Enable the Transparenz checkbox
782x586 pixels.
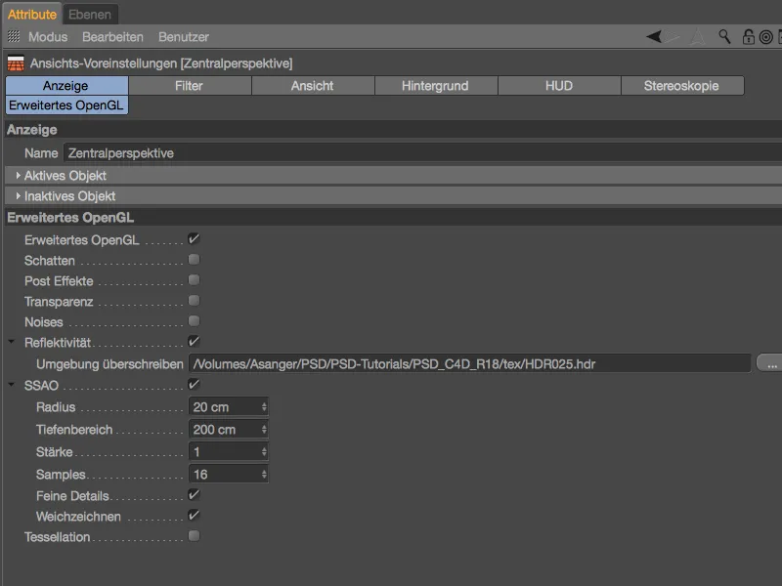194,301
